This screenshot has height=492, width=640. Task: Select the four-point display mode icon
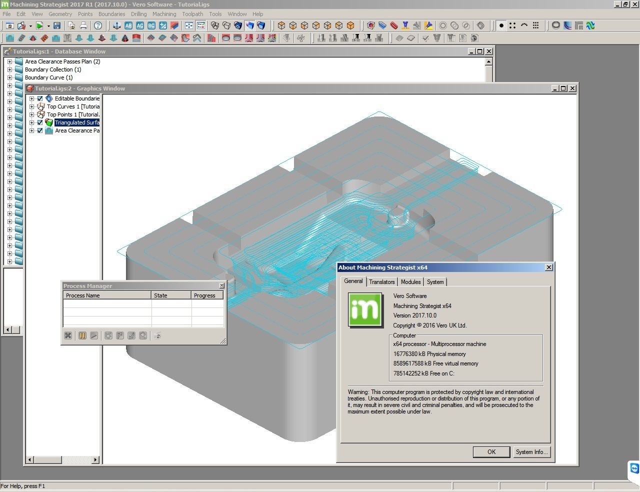click(x=512, y=25)
